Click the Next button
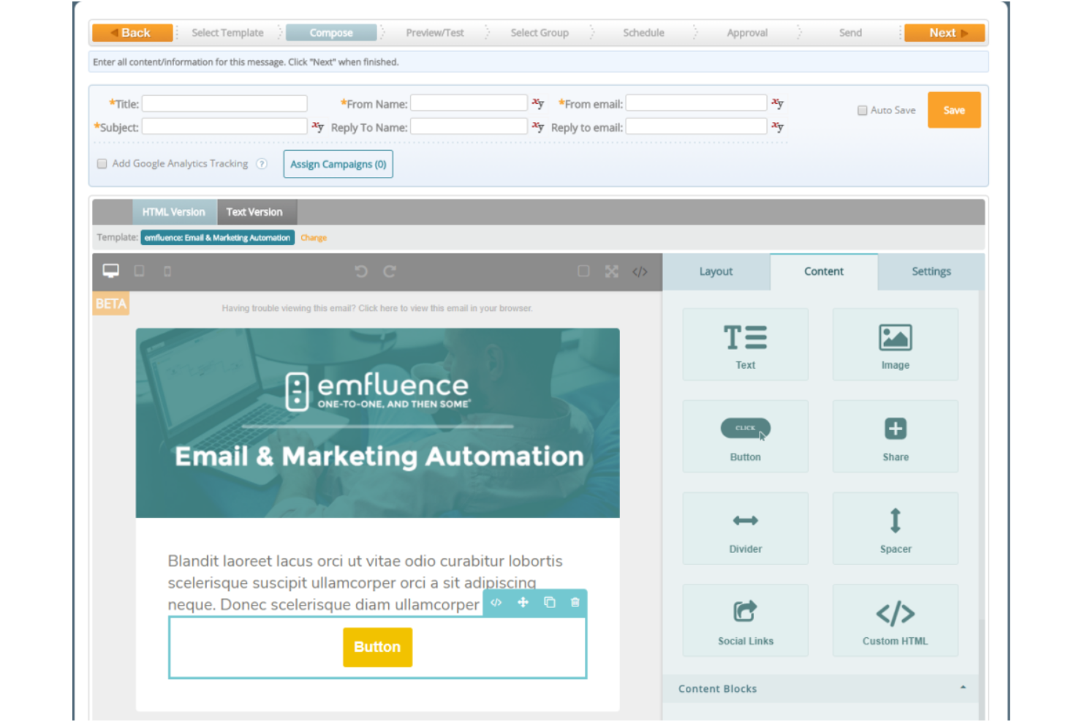This screenshot has height=722, width=1082. point(945,33)
